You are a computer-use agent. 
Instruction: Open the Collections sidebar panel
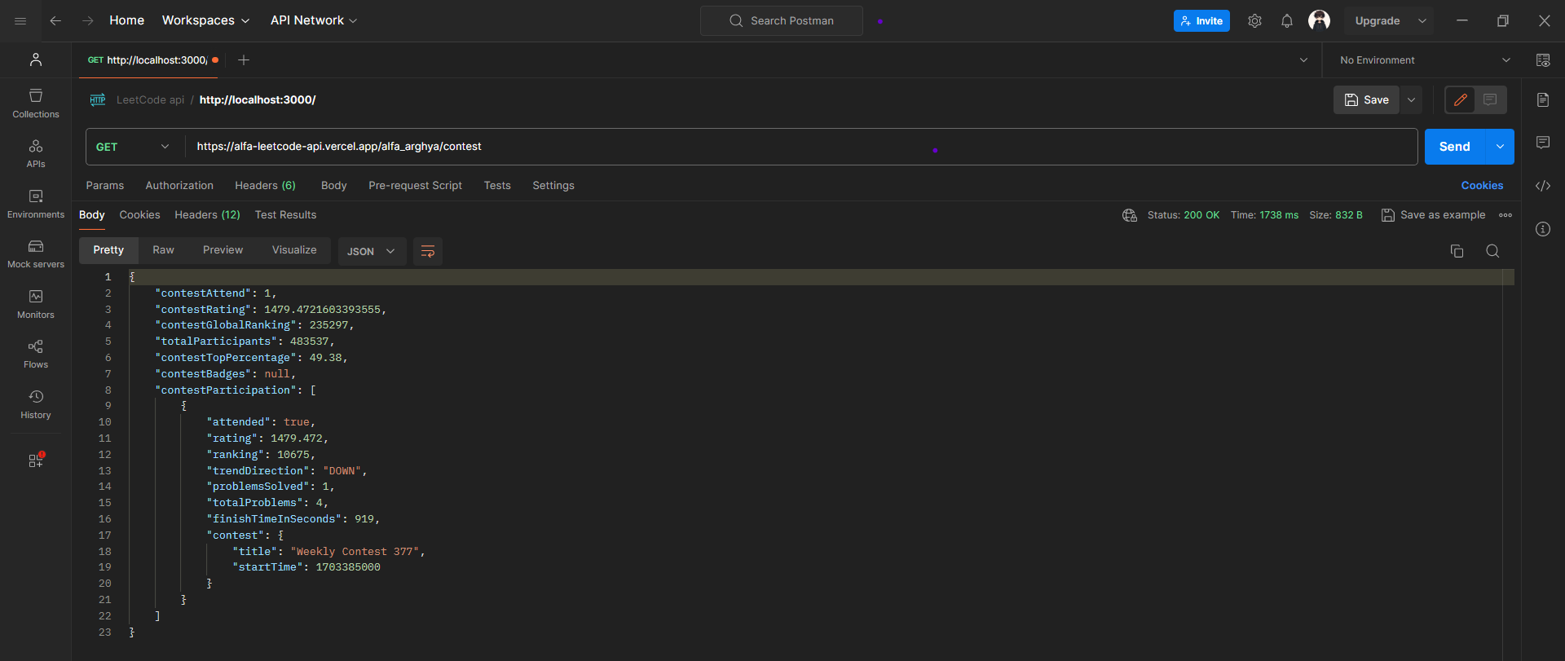(36, 104)
